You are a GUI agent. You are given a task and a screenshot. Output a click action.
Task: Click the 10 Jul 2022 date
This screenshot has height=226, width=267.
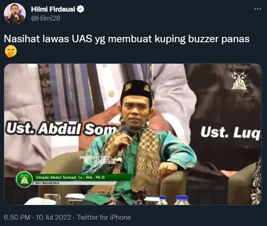53,217
